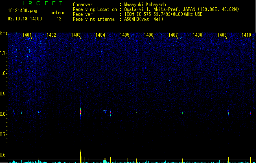Click the 0.8 kHz axis label
The image size is (256, 163).
(3, 114)
